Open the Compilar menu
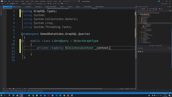172x97 pixels. click(22, 1)
